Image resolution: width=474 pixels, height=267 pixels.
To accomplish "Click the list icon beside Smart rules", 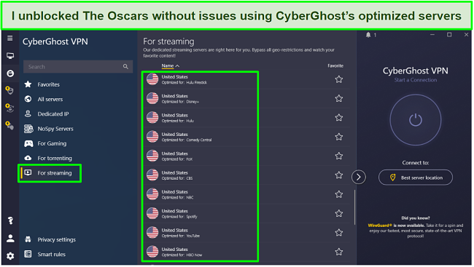I will point(28,255).
